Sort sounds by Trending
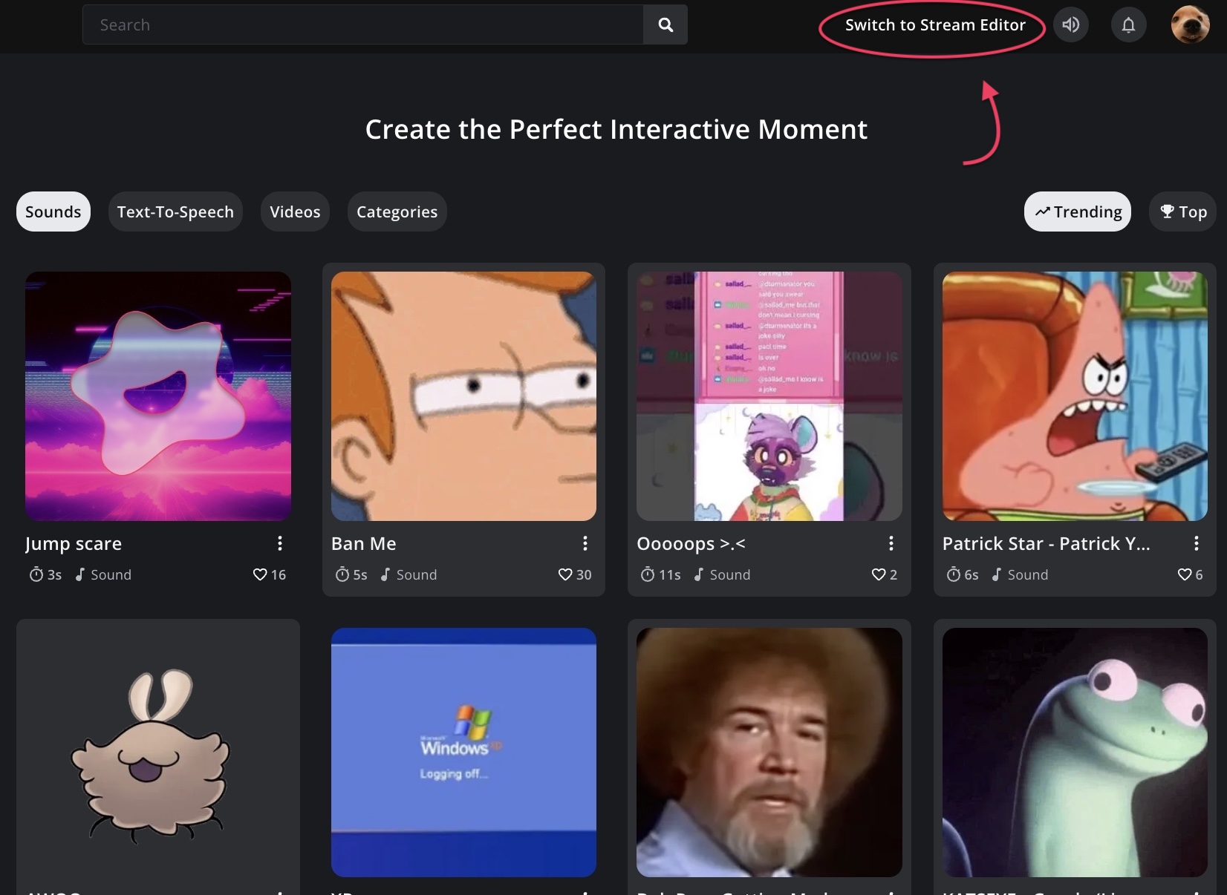This screenshot has width=1227, height=895. [x=1078, y=212]
